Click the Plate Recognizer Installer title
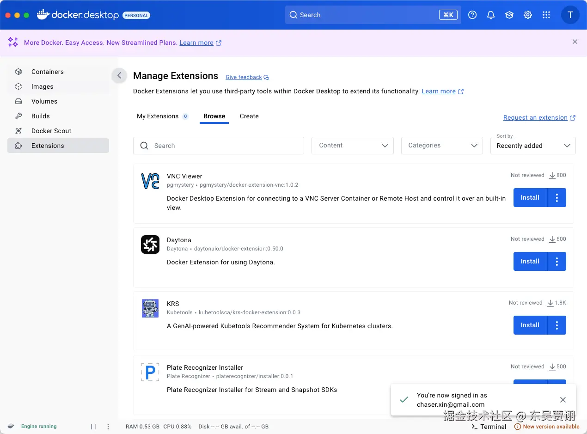 tap(205, 367)
